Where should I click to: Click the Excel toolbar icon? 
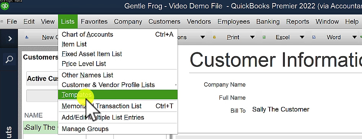[x=264, y=37]
